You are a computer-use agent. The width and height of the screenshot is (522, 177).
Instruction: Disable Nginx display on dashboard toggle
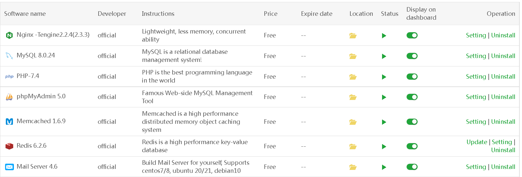412,35
